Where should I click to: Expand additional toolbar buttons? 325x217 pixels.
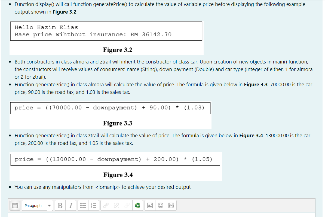coord(15,205)
